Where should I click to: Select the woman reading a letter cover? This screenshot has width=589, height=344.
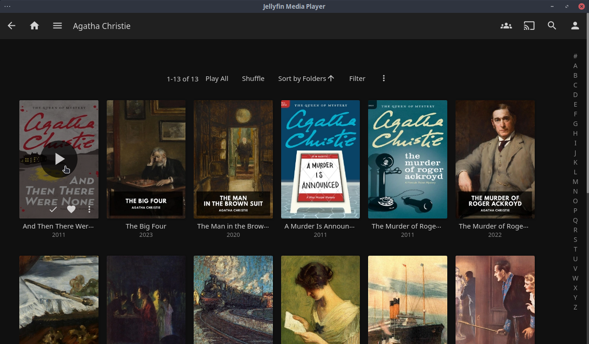[321, 300]
